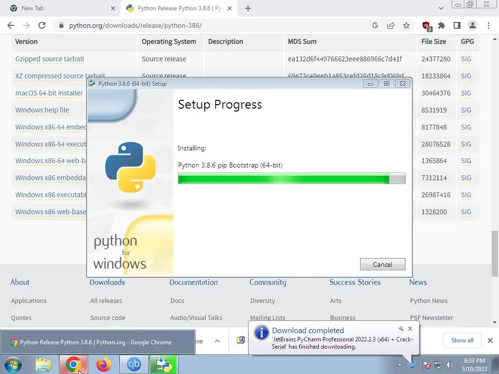Screen dimensions: 499x374
Task: Open the News footer link
Action: point(418,282)
